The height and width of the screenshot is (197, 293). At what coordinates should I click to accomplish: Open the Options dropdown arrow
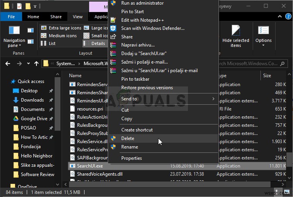tap(263, 45)
